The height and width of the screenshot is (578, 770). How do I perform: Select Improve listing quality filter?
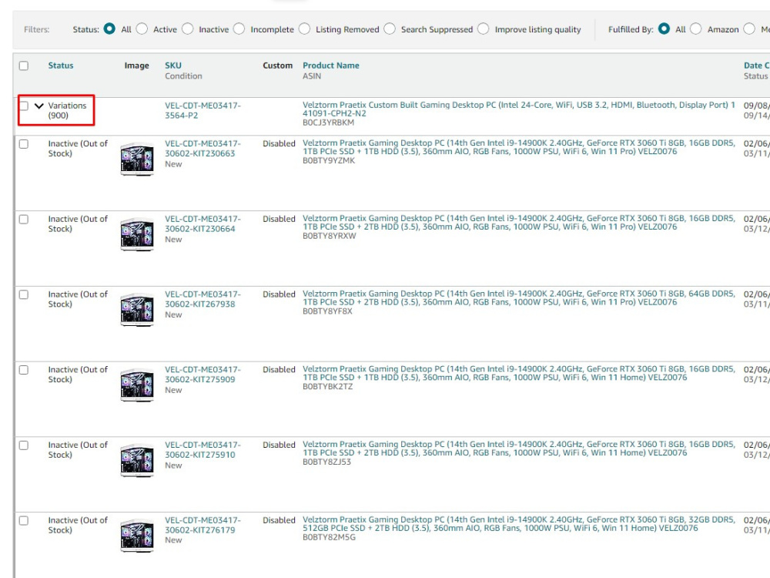484,29
